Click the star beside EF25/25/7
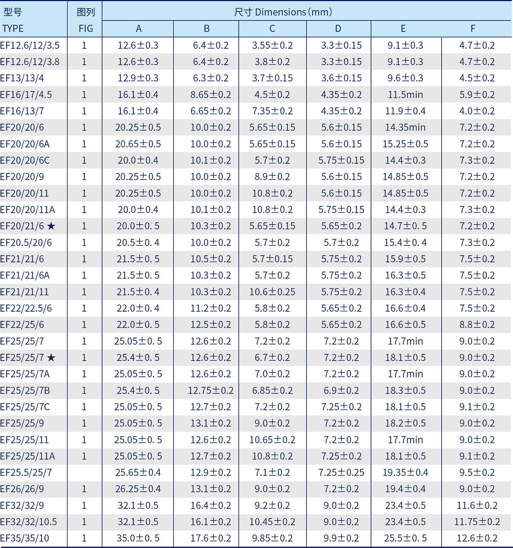 tap(51, 358)
